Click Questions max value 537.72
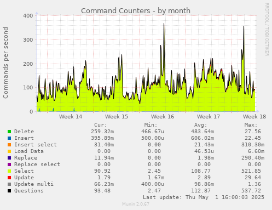This screenshot has height=210, width=272. [251, 191]
